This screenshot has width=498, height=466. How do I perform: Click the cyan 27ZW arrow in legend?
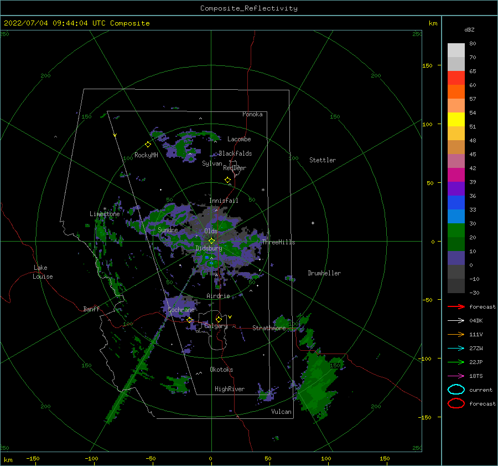(x=456, y=348)
